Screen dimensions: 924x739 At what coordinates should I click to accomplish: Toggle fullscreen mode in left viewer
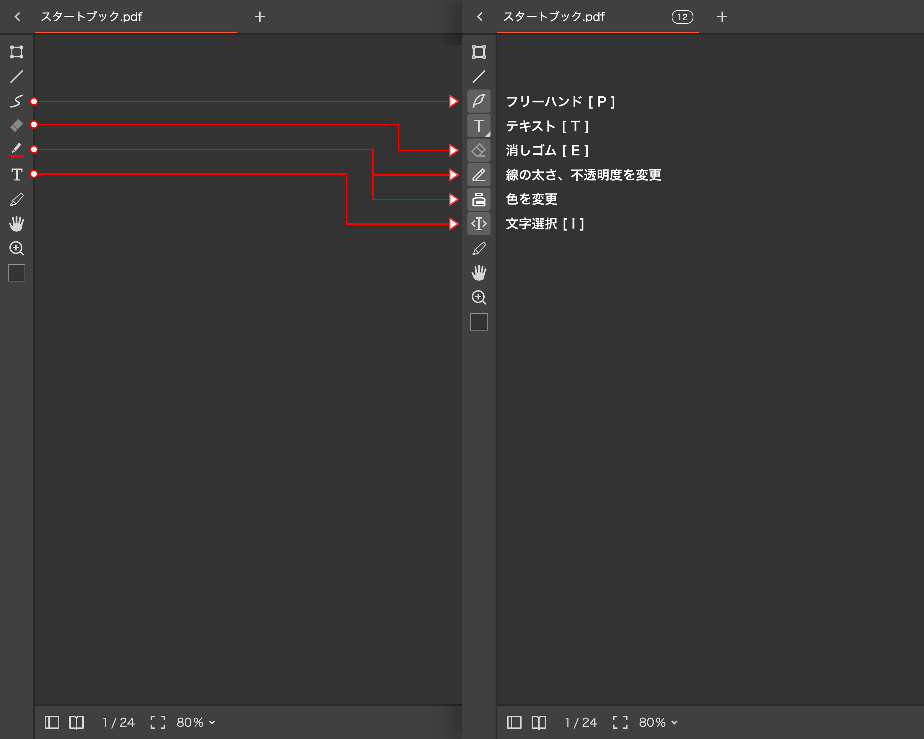158,722
